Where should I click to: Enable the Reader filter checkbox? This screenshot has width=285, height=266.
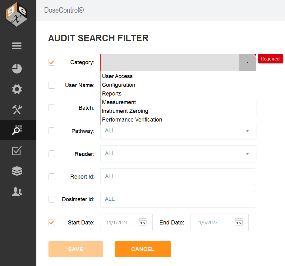coord(52,154)
